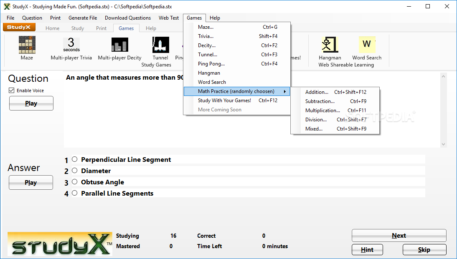Screen dimensions: 457x259
Task: Skip the current question
Action: pos(424,250)
